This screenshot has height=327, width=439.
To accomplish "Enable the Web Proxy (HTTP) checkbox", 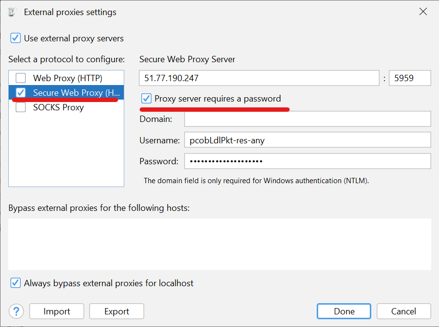I will (20, 78).
